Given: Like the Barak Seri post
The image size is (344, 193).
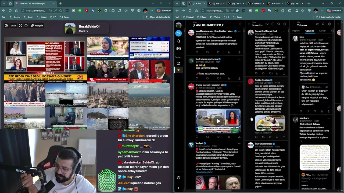Looking at the screenshot, I should tap(270, 73).
